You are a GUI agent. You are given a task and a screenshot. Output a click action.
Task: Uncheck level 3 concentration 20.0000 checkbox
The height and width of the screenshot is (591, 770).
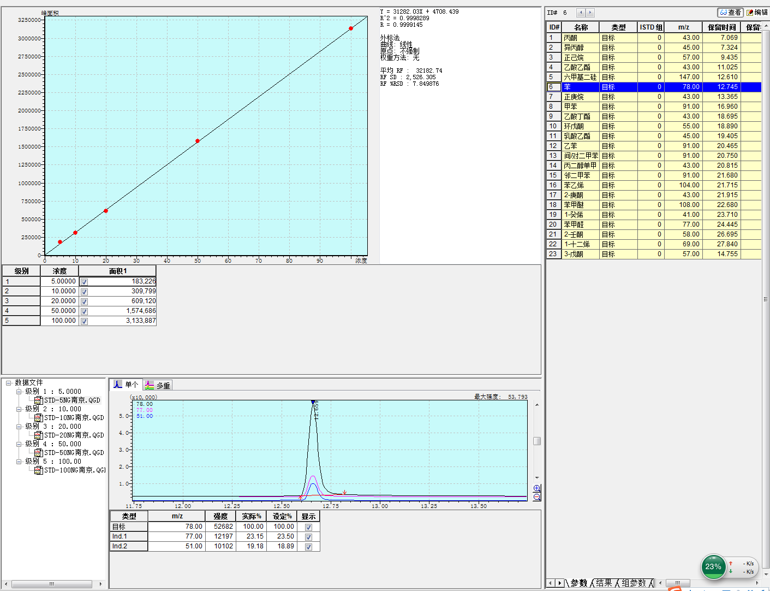click(x=84, y=302)
